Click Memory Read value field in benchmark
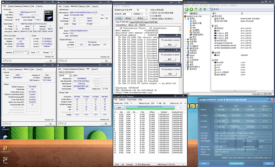The width and height of the screenshot is (275, 167). [221, 110]
